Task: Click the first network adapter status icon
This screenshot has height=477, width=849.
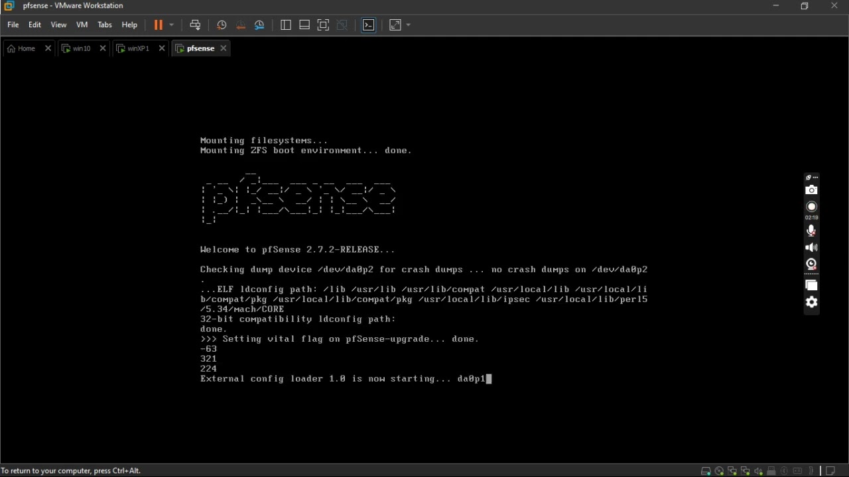Action: pos(732,471)
